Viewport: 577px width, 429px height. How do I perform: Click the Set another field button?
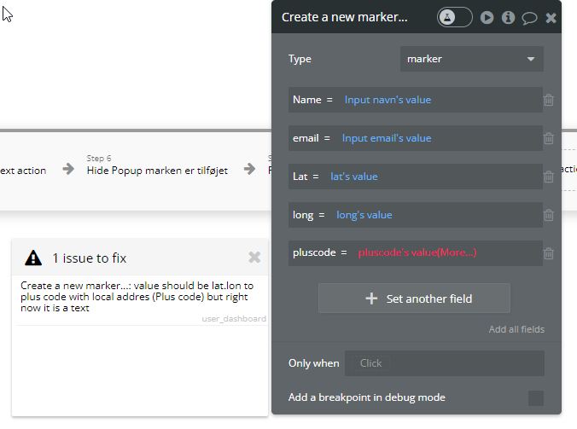[414, 299]
